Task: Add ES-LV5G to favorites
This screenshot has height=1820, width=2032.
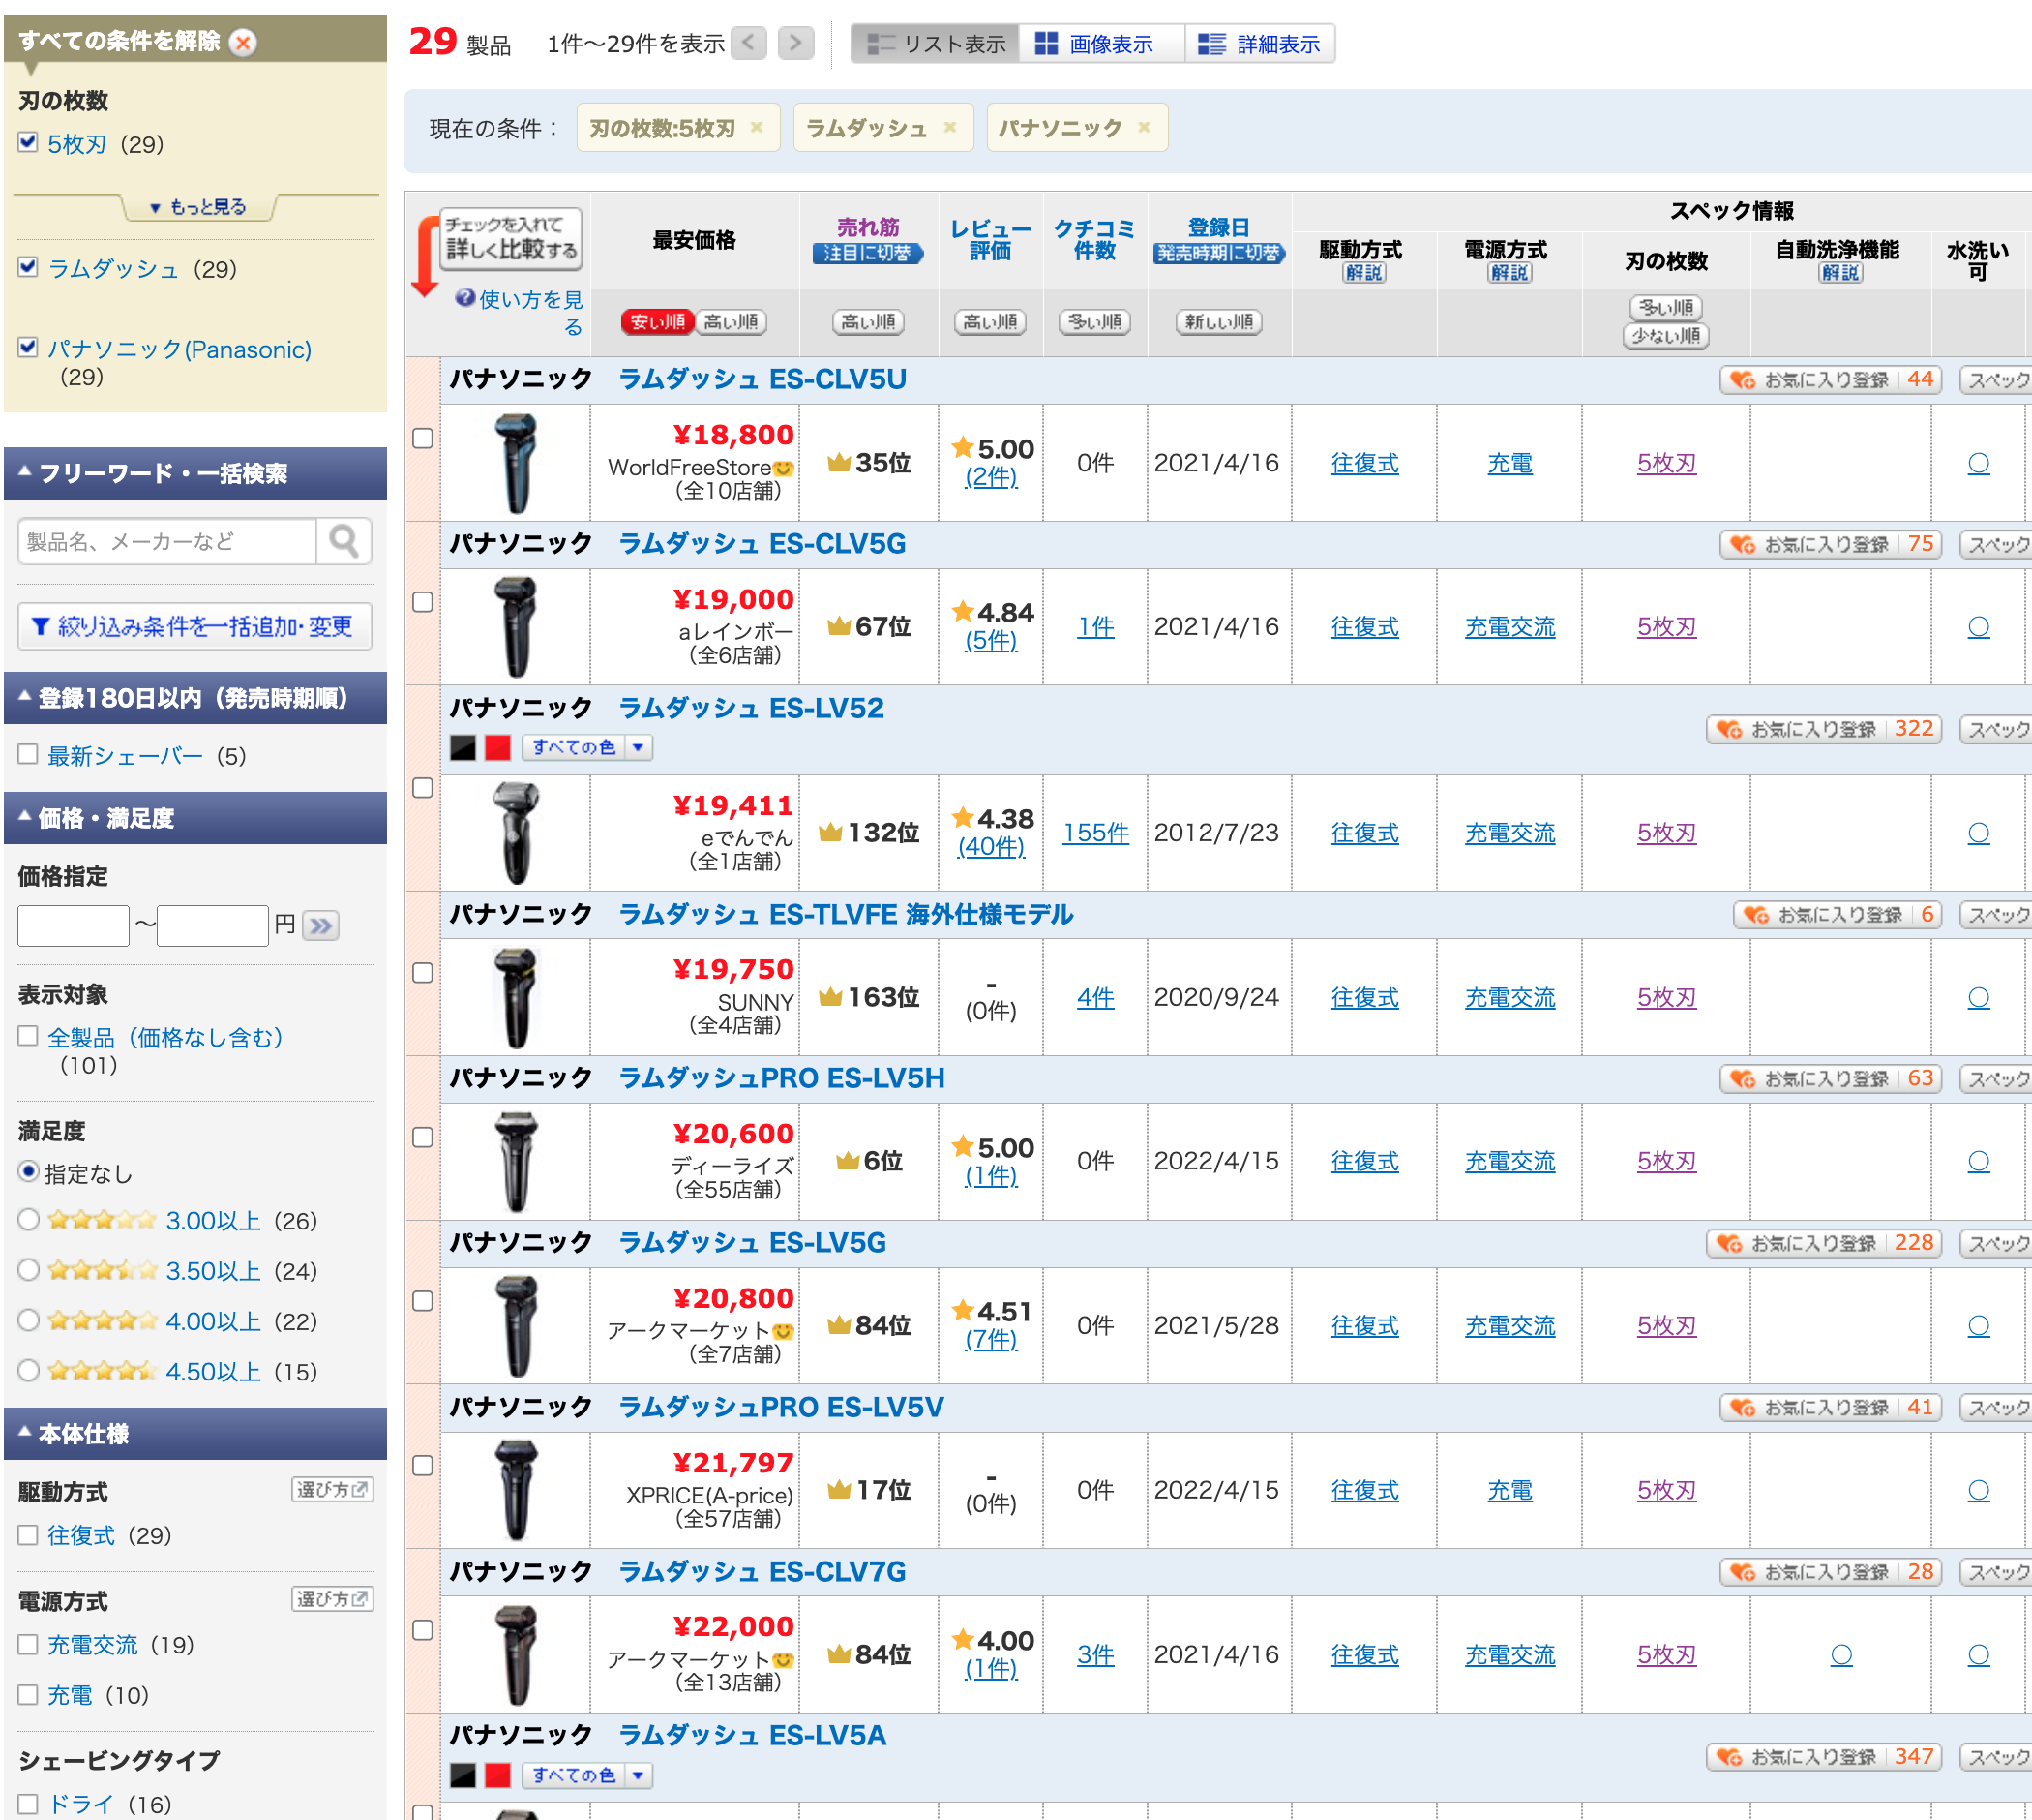Action: [1823, 1243]
